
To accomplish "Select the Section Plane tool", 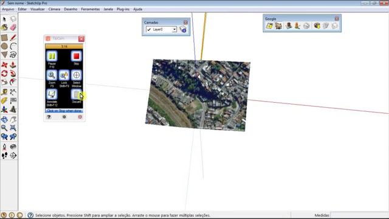I will click(x=13, y=156).
